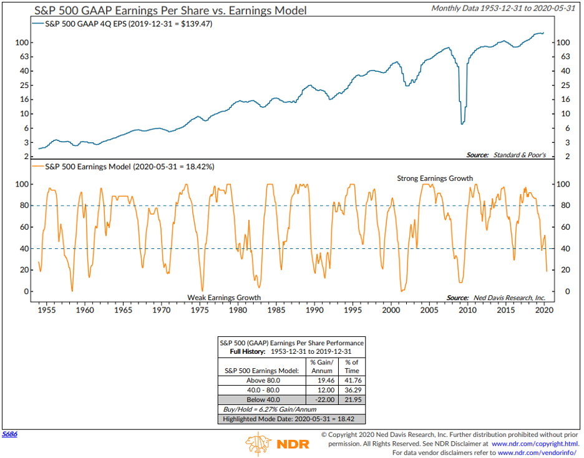Viewport: 584px width, 458px height.
Task: Click the blue GAAP 4Q EPS legend line
Action: (x=37, y=24)
